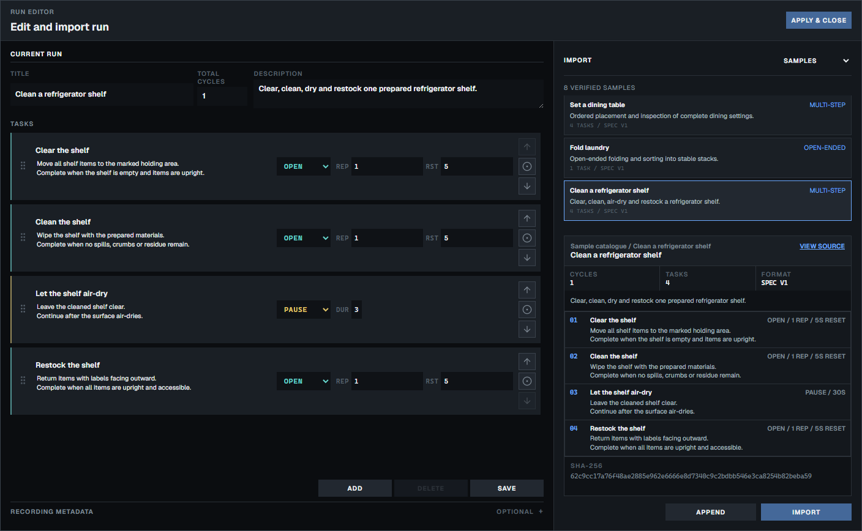Select the Fold laundry sample
Screen dimensions: 862x531
point(708,158)
